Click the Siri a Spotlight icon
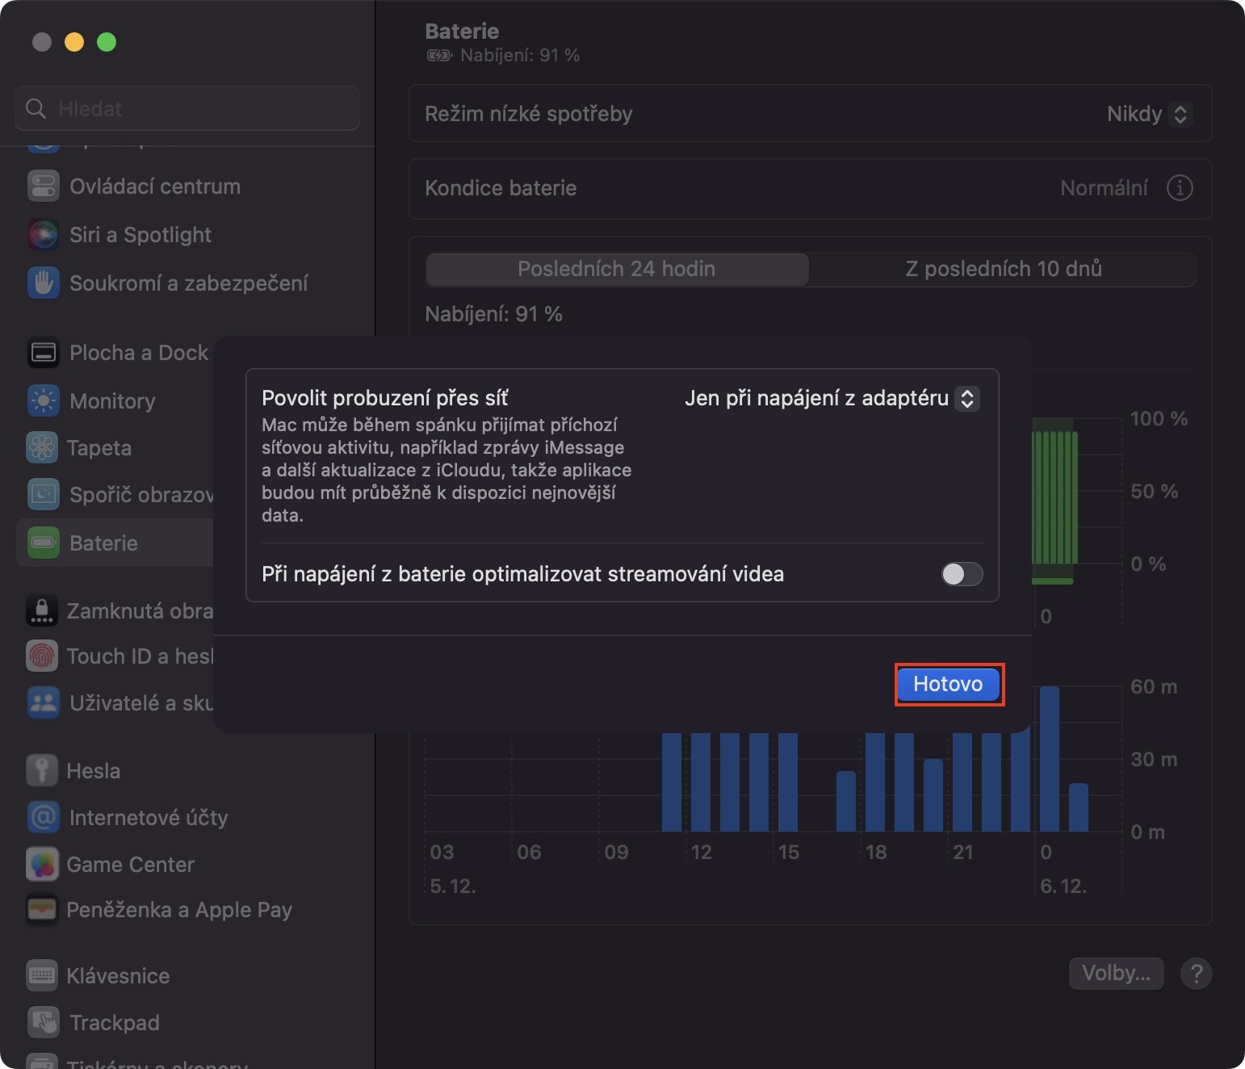1245x1069 pixels. [43, 235]
